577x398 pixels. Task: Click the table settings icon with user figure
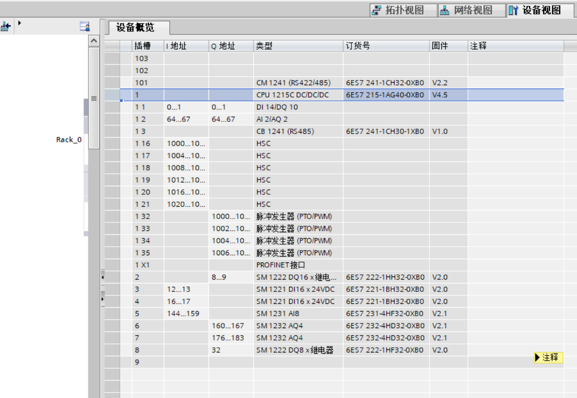pyautogui.click(x=84, y=26)
